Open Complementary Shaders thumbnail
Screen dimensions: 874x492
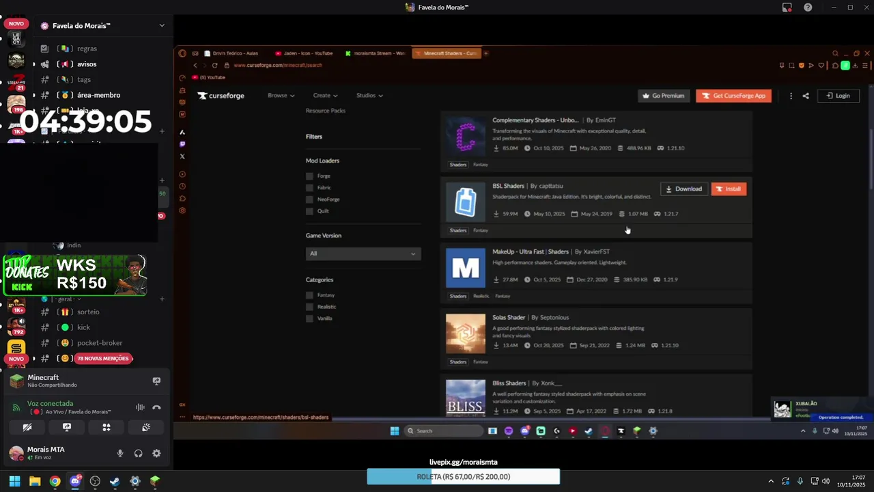466,136
